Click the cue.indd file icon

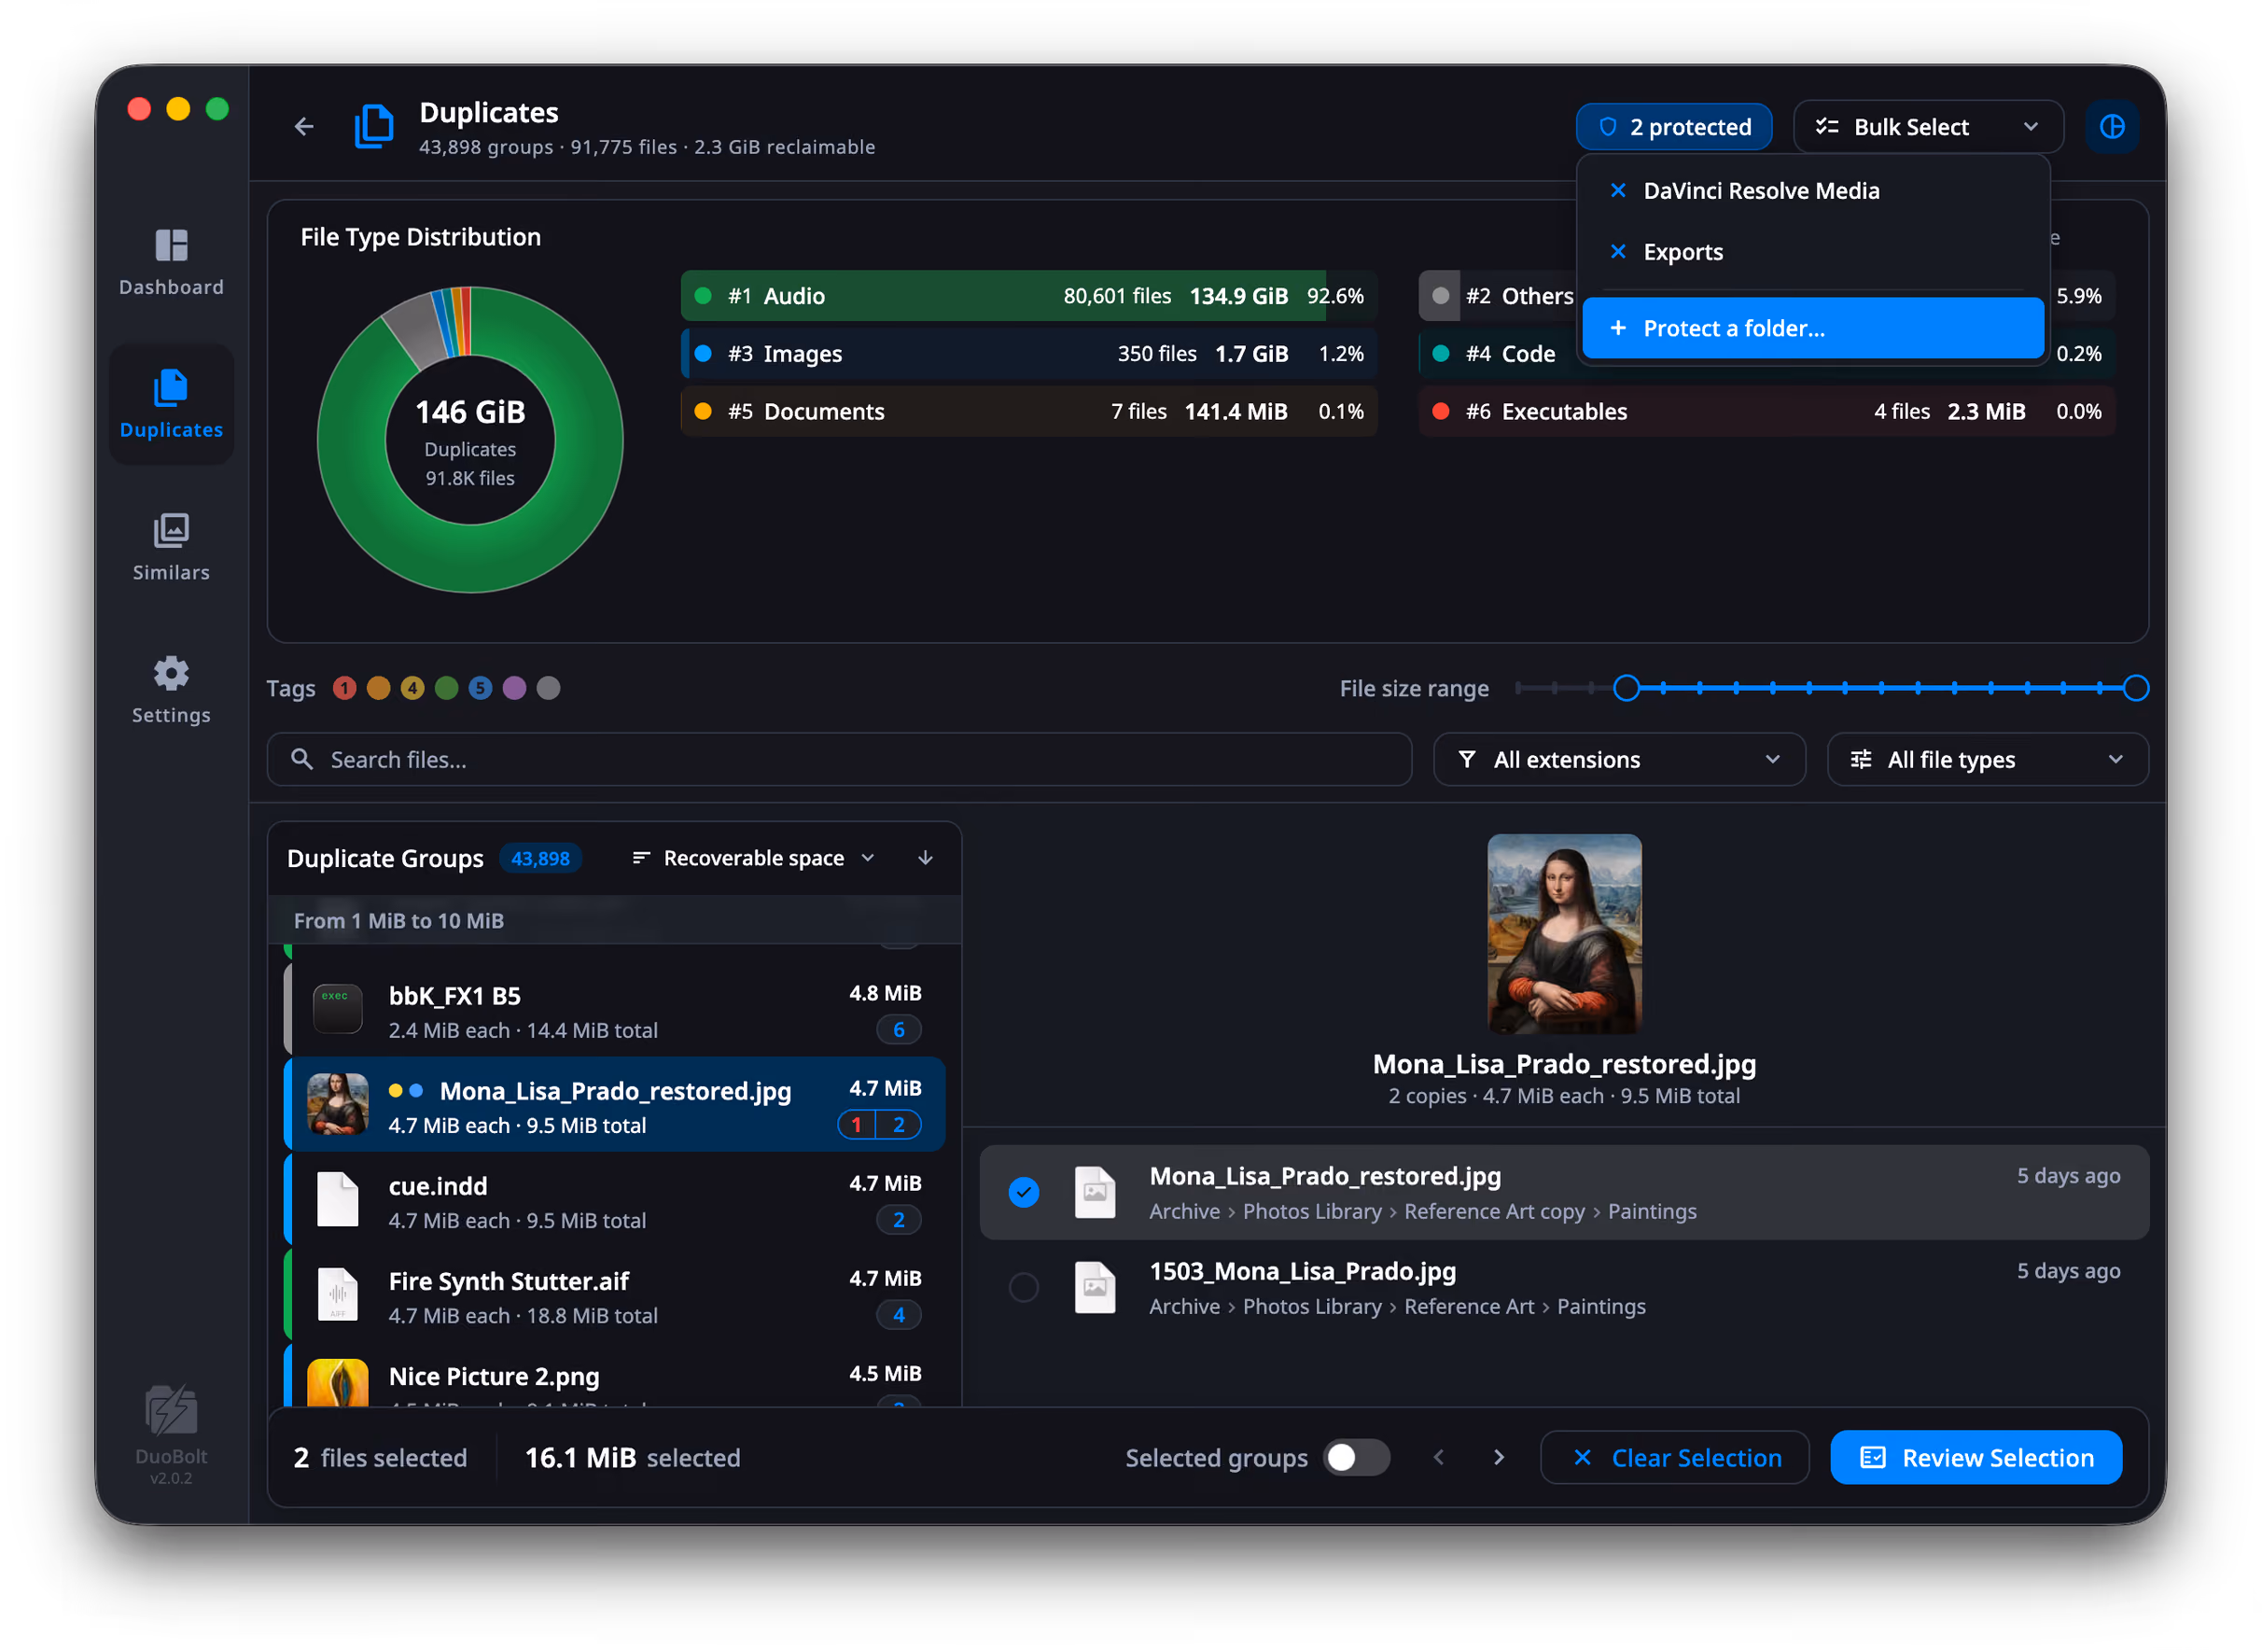point(338,1200)
